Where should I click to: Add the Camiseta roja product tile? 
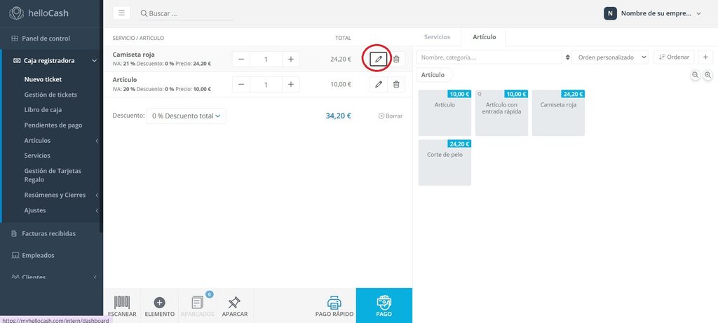pyautogui.click(x=558, y=113)
